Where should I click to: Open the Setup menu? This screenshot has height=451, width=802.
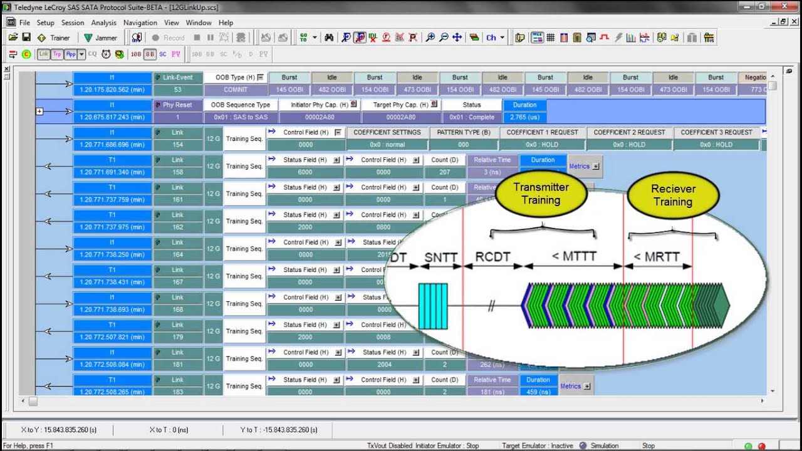pyautogui.click(x=45, y=23)
